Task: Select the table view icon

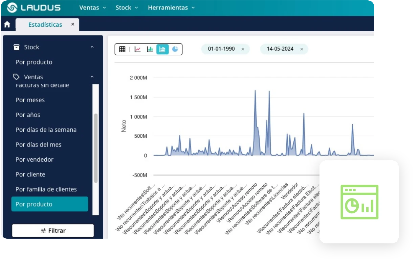Action: [122, 49]
